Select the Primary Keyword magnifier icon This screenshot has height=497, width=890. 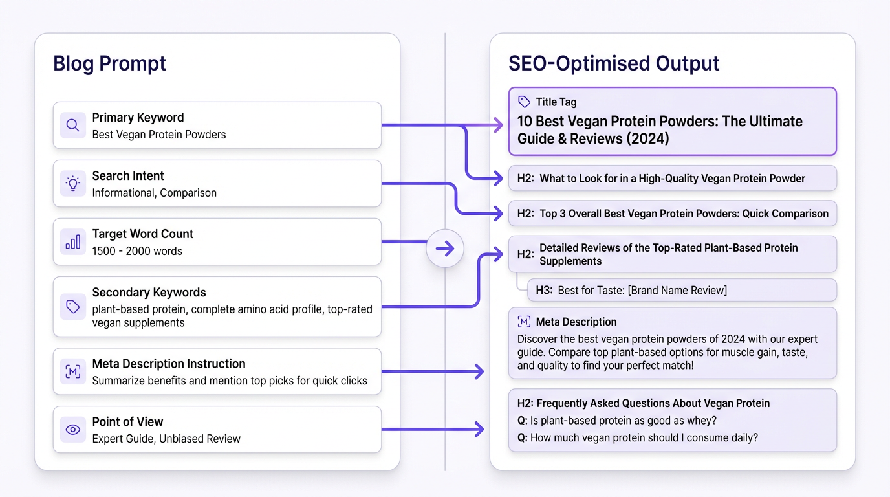pos(72,125)
